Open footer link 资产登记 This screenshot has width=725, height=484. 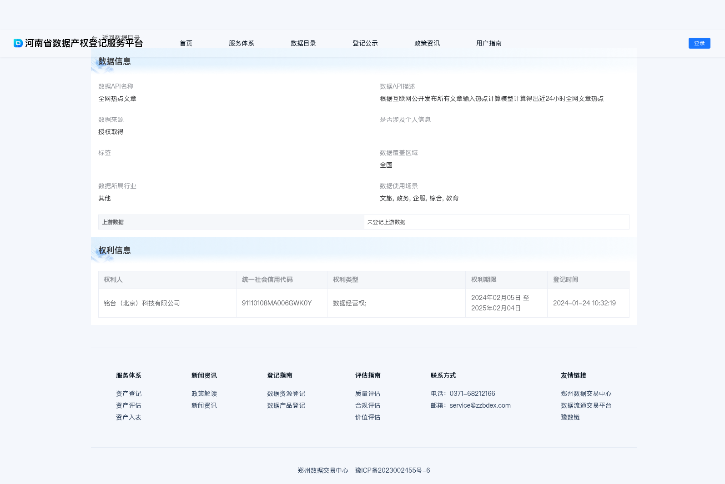[129, 394]
